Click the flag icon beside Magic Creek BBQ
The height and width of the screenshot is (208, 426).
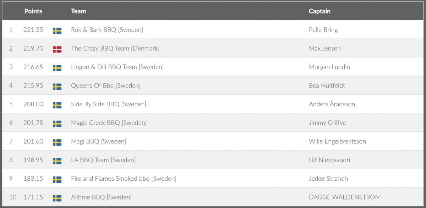click(57, 124)
